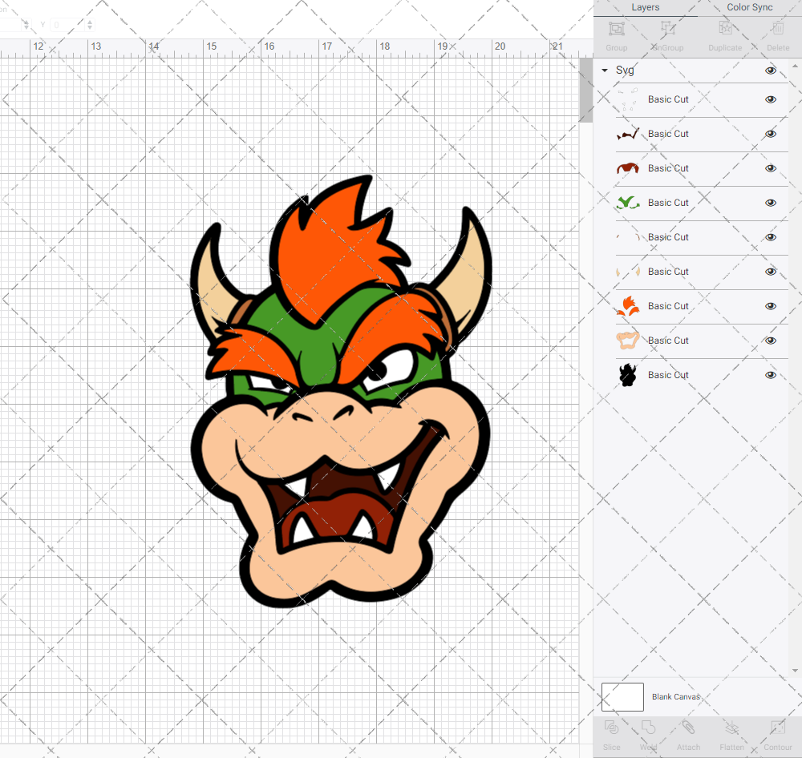
Task: Hide the entire Svg group
Action: (770, 70)
